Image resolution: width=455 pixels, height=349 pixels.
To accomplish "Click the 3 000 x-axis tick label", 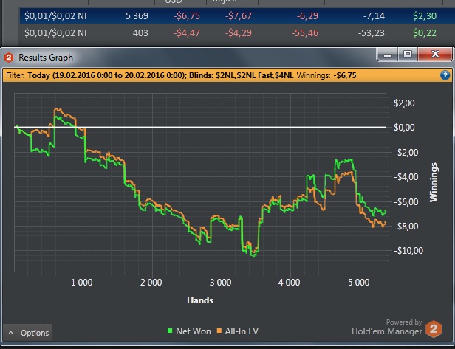I will point(220,282).
